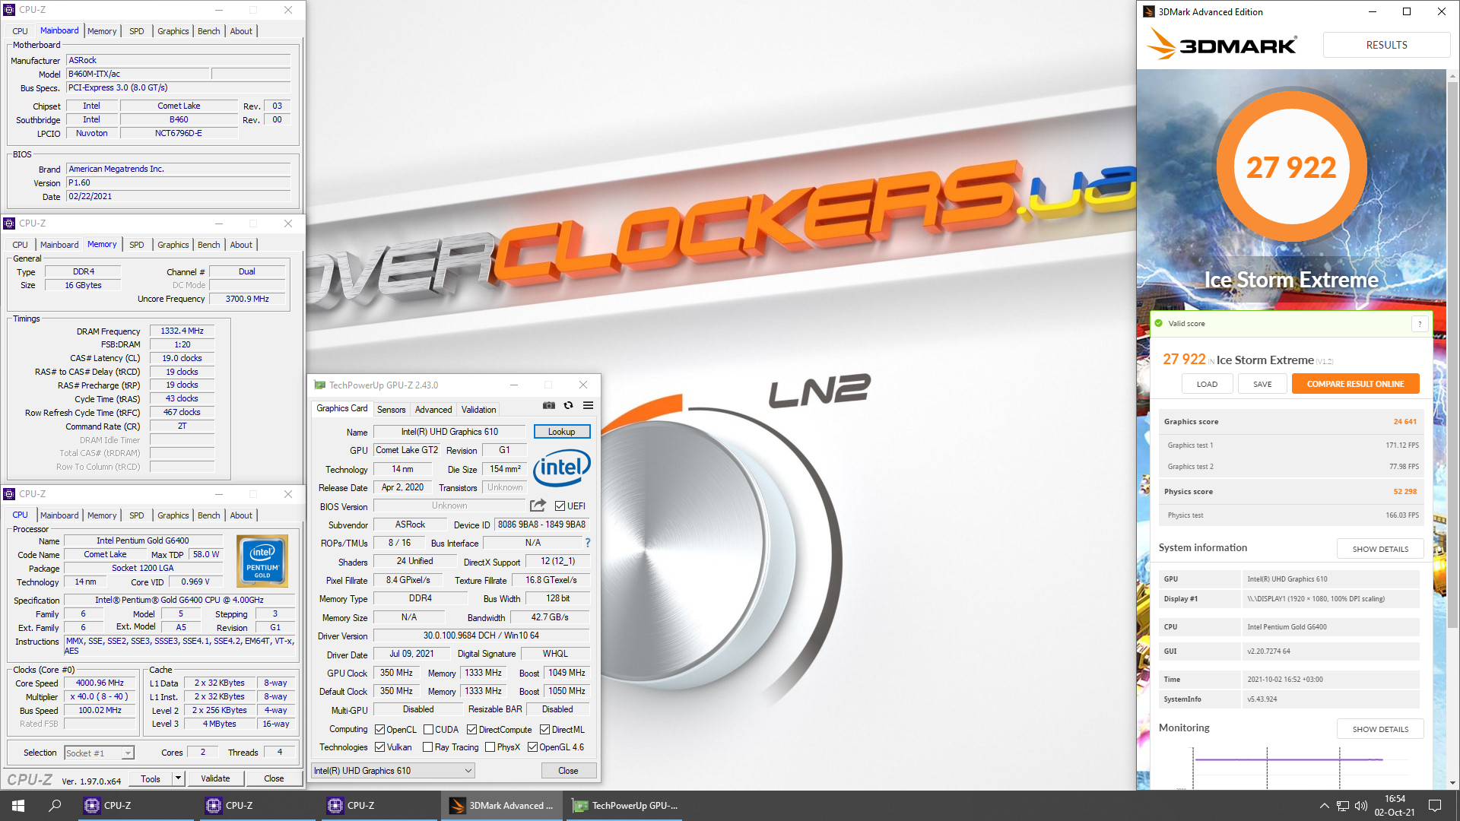The height and width of the screenshot is (821, 1460).
Task: Click Intel logo in GPU-Z
Action: 562,468
